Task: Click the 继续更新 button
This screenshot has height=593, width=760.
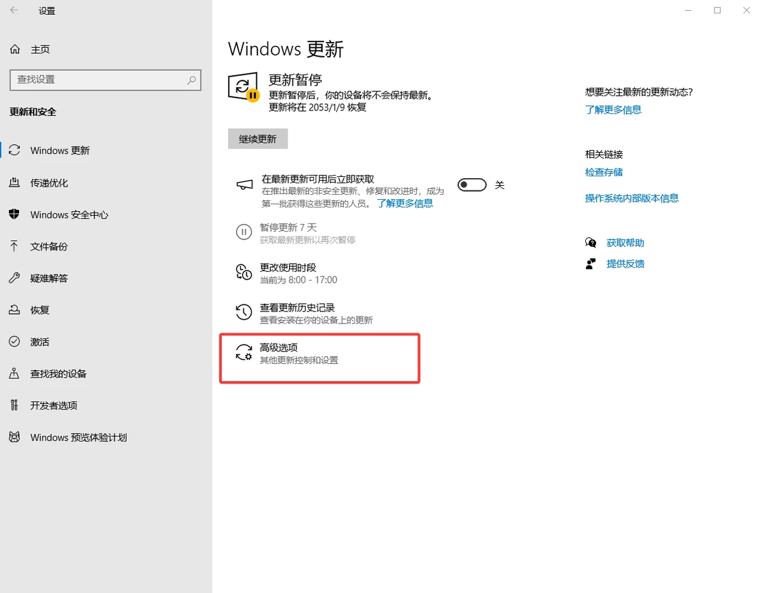Action: click(x=258, y=139)
